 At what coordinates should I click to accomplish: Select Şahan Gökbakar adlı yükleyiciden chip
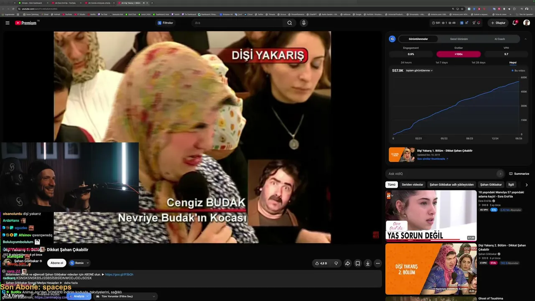452,185
